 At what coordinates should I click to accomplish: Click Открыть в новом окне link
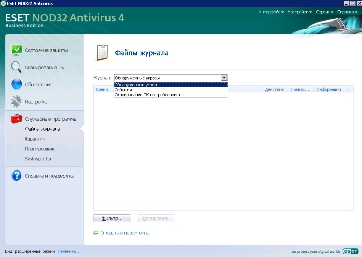click(125, 233)
